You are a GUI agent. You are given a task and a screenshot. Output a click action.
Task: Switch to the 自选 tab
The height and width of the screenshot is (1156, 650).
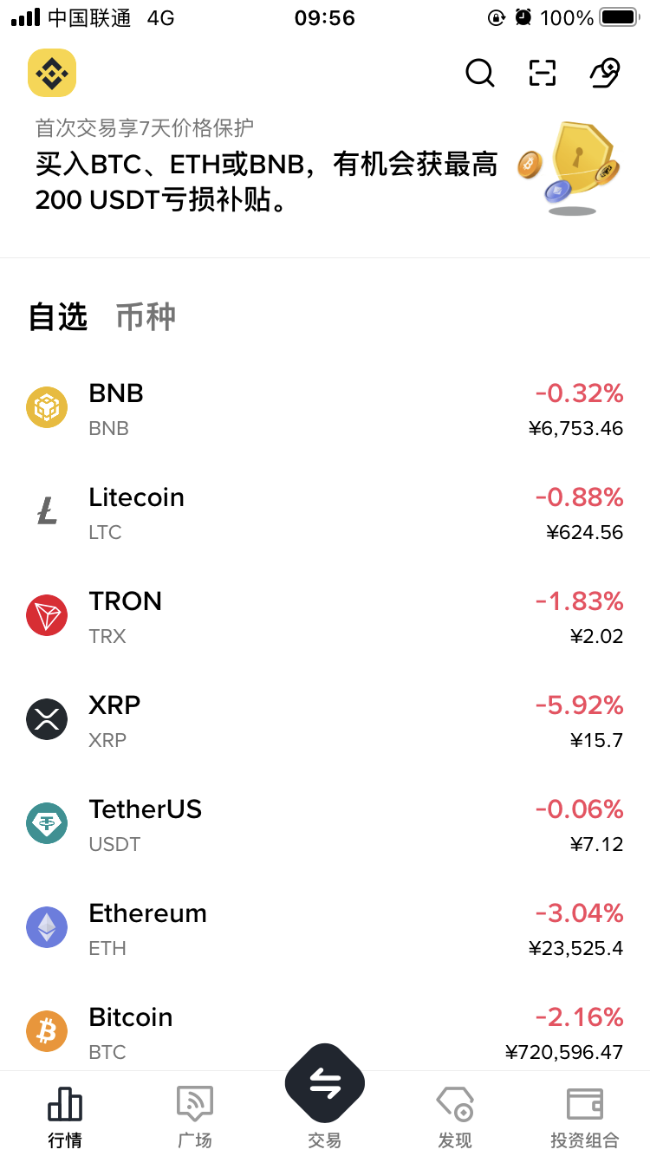(x=58, y=317)
